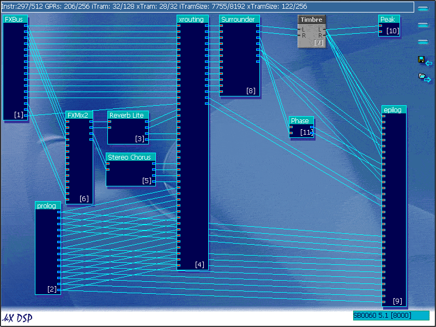Click the first output pin of FXMix2

click(x=91, y=122)
